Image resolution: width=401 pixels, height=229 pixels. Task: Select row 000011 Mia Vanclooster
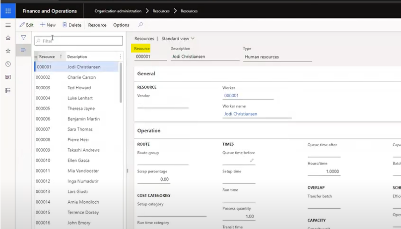click(x=76, y=171)
